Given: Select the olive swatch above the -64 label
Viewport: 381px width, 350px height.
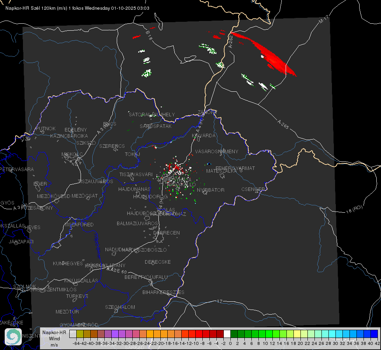Looking at the screenshot, I should tap(80, 334).
